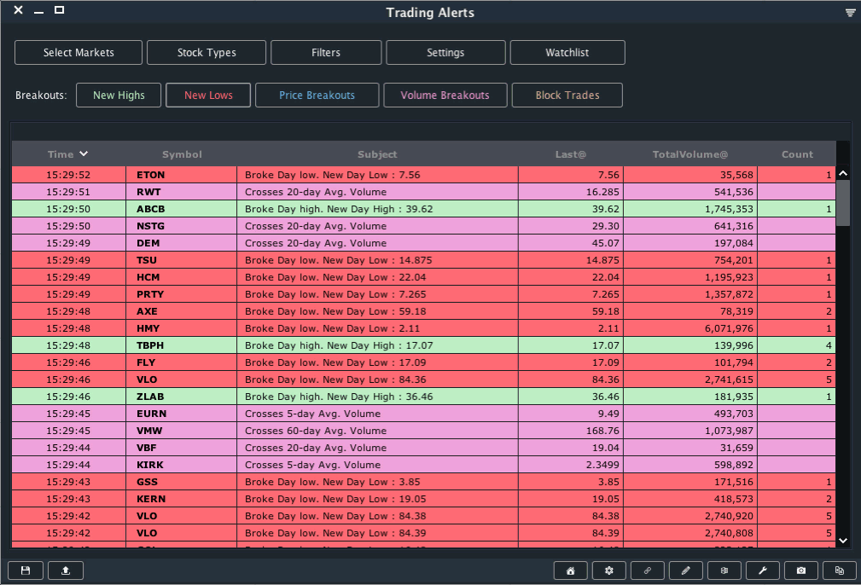Toggle the New Highs breakout filter
861x585 pixels.
[119, 96]
